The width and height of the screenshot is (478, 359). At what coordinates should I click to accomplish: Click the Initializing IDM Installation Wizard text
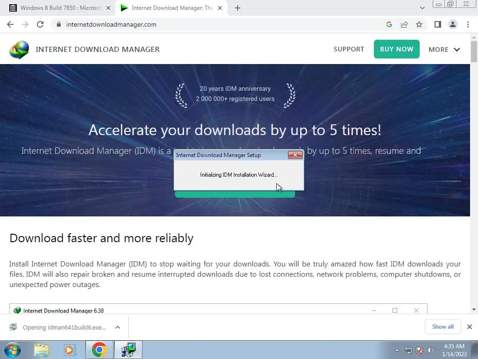click(239, 175)
